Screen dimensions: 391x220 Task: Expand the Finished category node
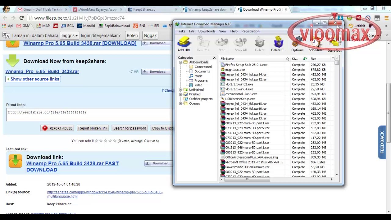[181, 94]
